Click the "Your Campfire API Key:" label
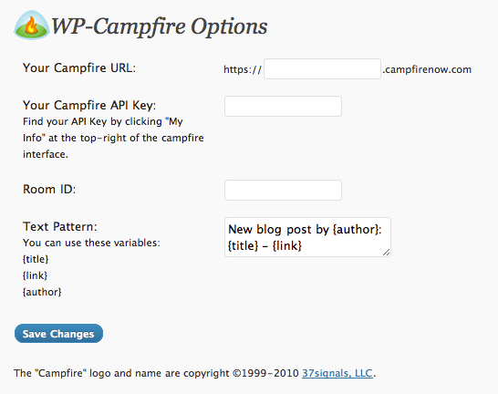Image resolution: width=498 pixels, height=394 pixels. click(89, 105)
